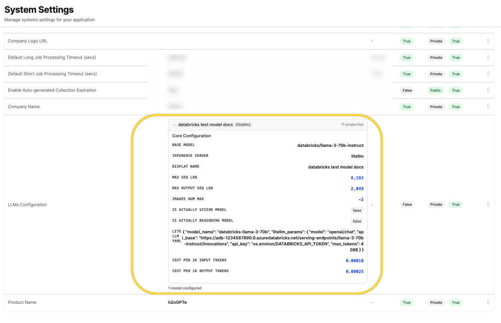Open actions menu for Enable Auto-generated Collection Expiration
Viewport: 501px width, 323px height.
click(488, 90)
